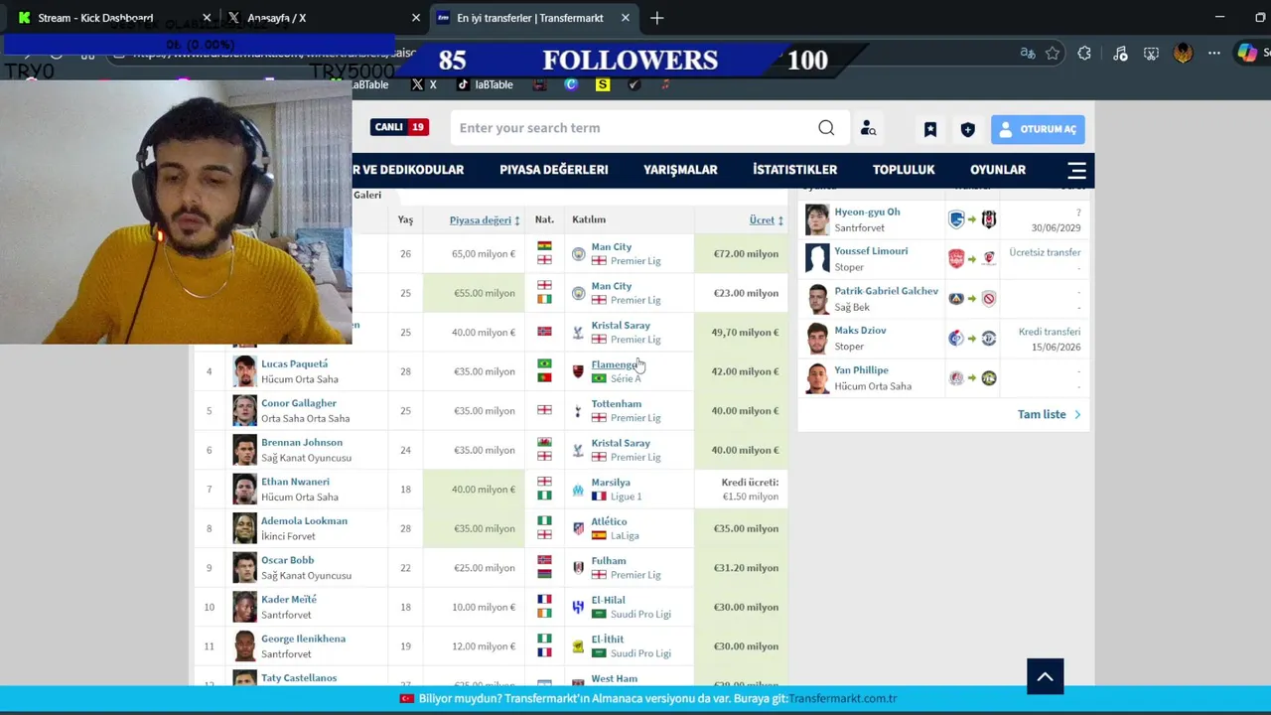
Task: Click the El-Hilal club crest icon
Action: pos(578,607)
